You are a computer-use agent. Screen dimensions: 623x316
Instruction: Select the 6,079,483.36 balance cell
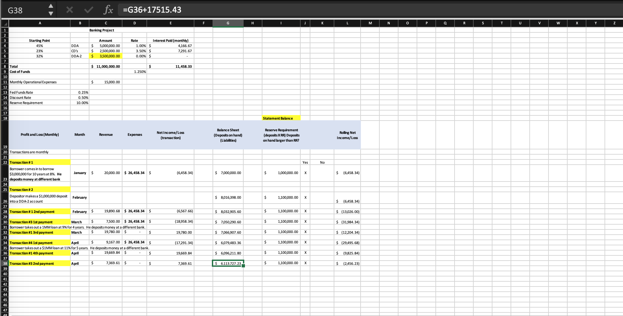point(228,243)
